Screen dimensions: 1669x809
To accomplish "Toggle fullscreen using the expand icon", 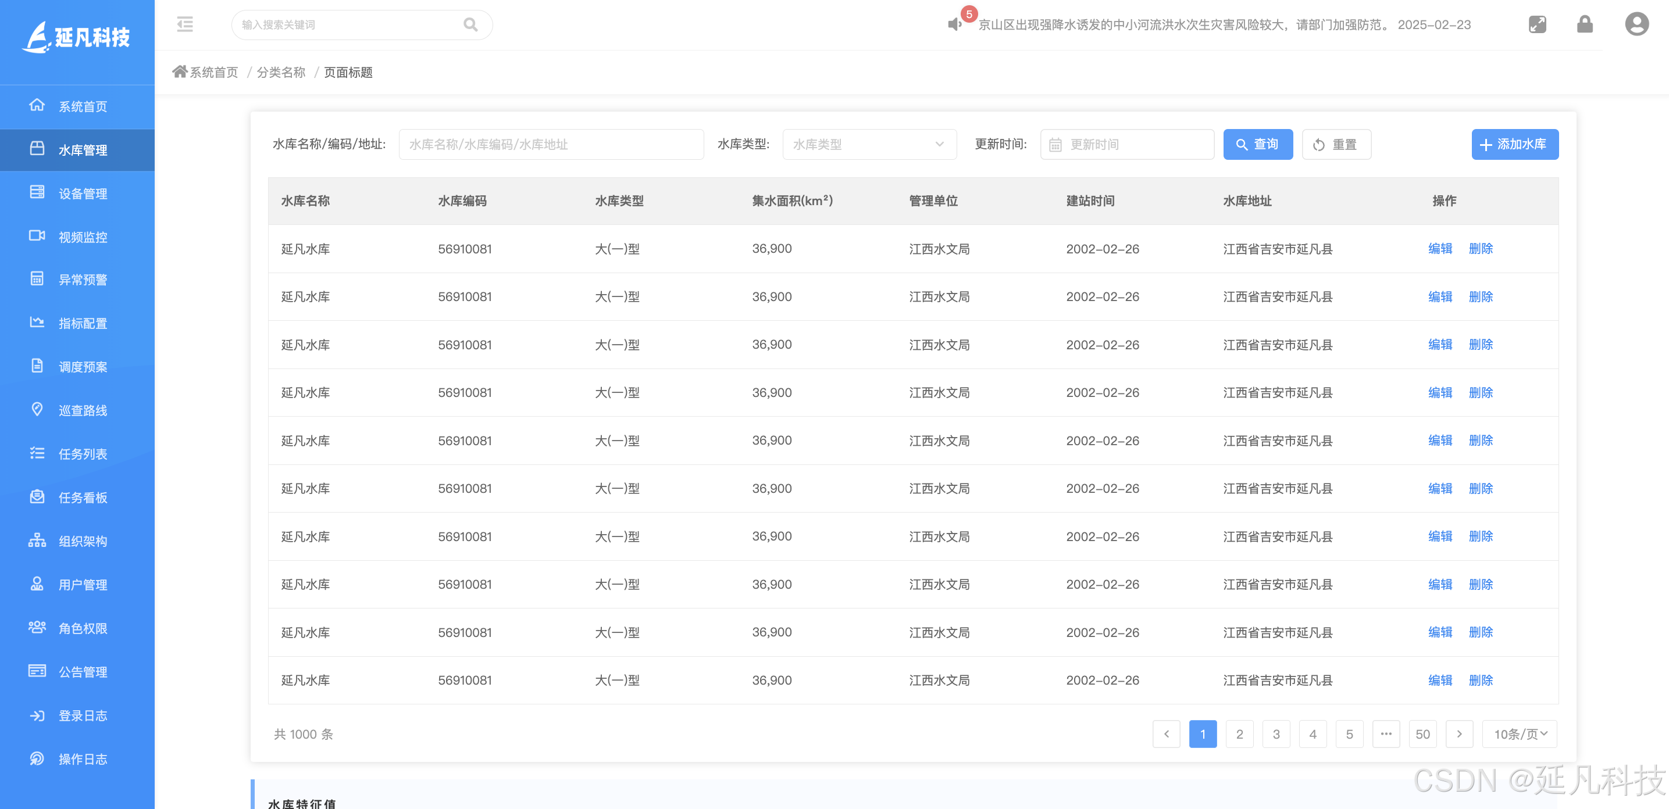I will pyautogui.click(x=1537, y=24).
